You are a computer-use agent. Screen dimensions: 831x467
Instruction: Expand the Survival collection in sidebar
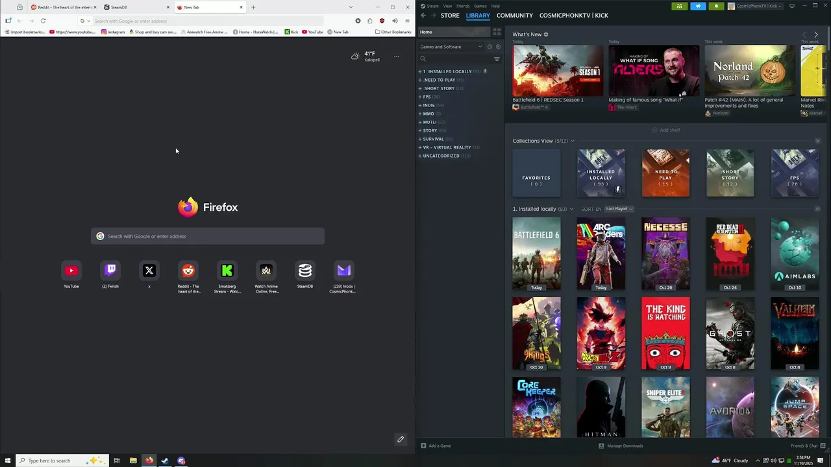[x=420, y=139]
